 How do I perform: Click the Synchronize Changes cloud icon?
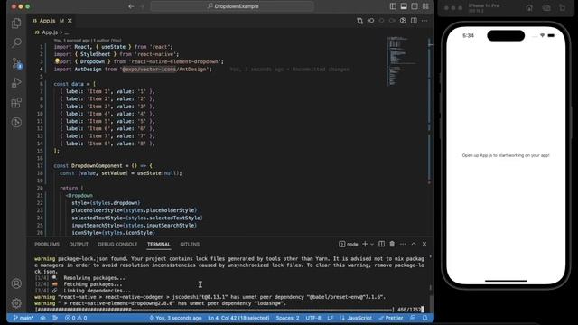[x=43, y=318]
